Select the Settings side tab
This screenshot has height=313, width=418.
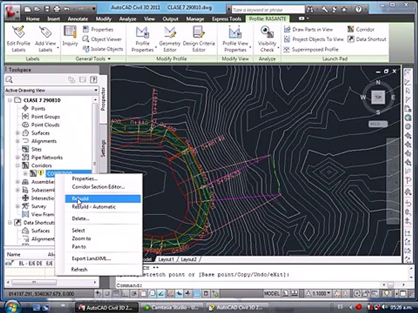click(103, 148)
